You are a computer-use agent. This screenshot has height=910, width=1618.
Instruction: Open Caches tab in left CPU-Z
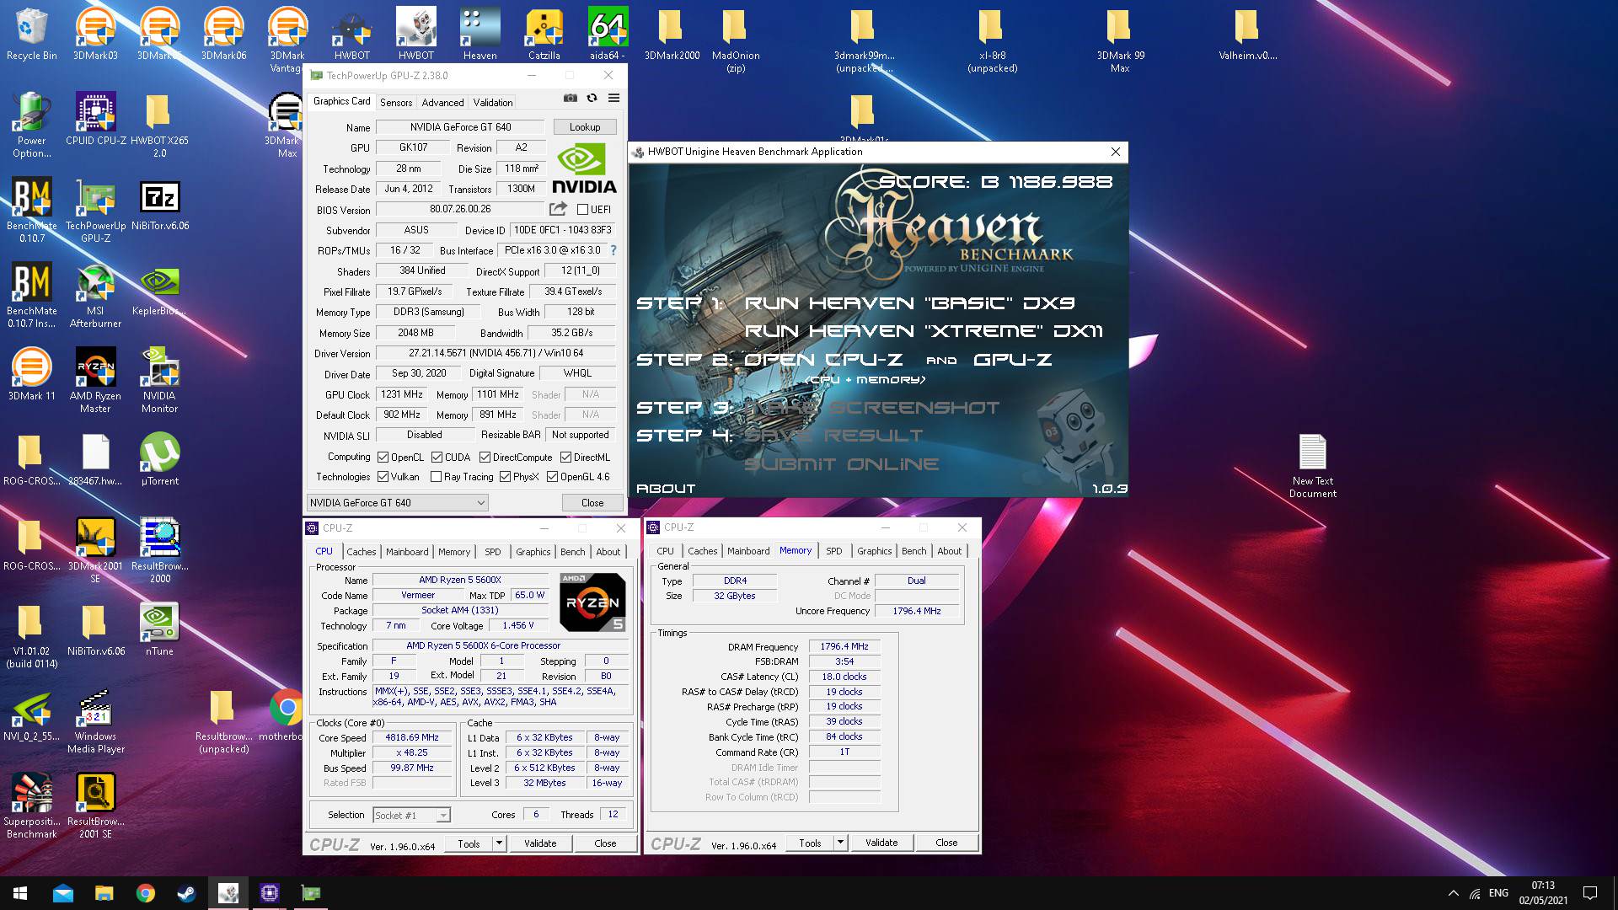(362, 552)
